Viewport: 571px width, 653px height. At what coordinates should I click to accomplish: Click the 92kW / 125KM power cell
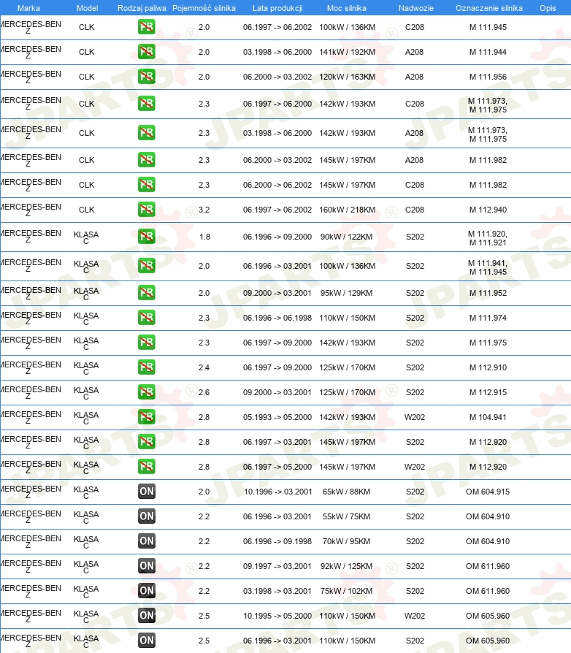346,566
